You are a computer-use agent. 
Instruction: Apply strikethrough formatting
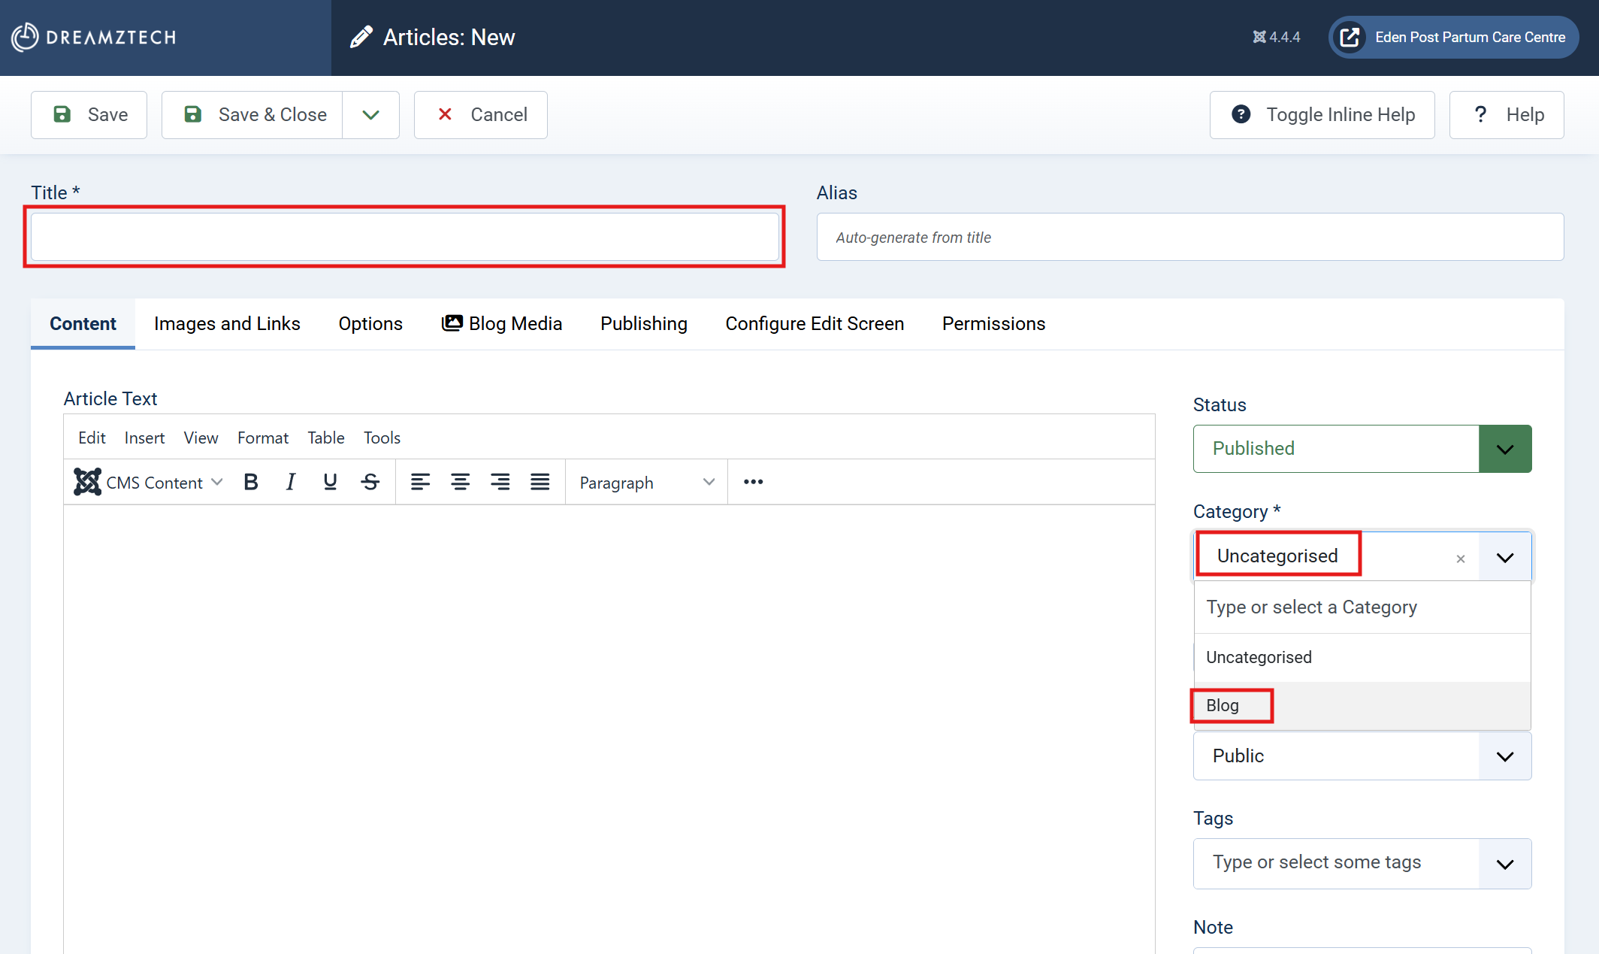pyautogui.click(x=370, y=482)
